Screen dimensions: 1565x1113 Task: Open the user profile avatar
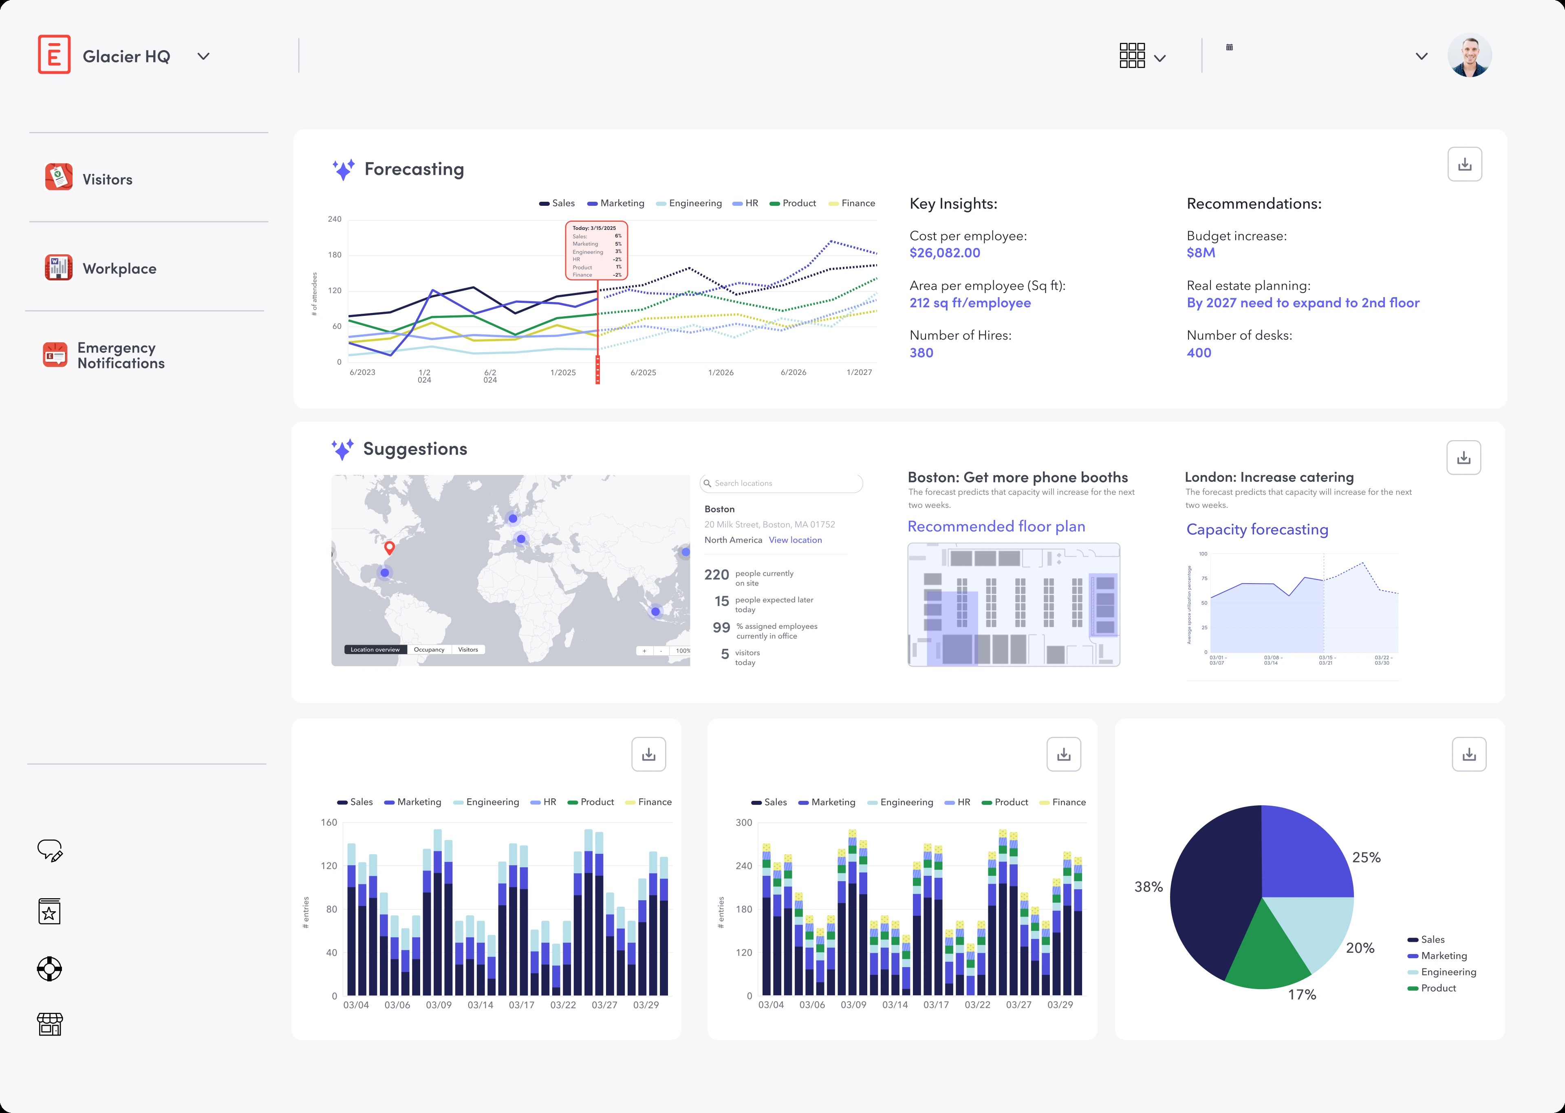(1469, 55)
